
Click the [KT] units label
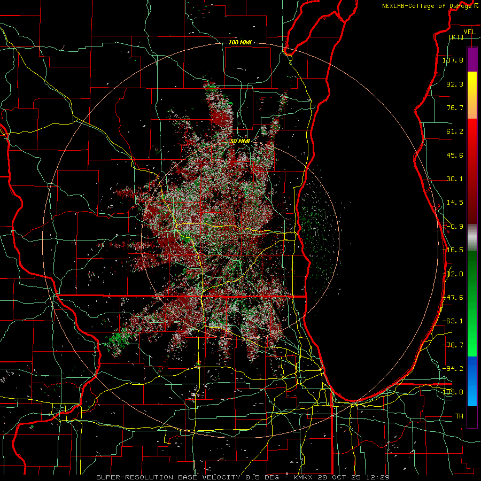tap(456, 37)
